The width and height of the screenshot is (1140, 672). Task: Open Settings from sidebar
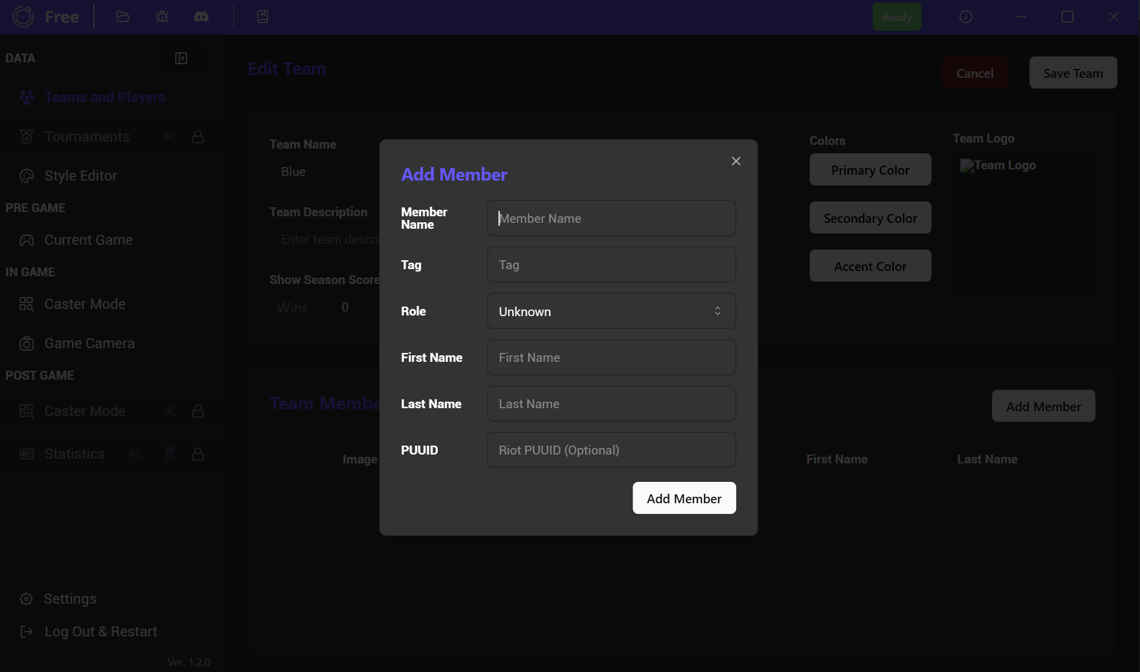70,599
